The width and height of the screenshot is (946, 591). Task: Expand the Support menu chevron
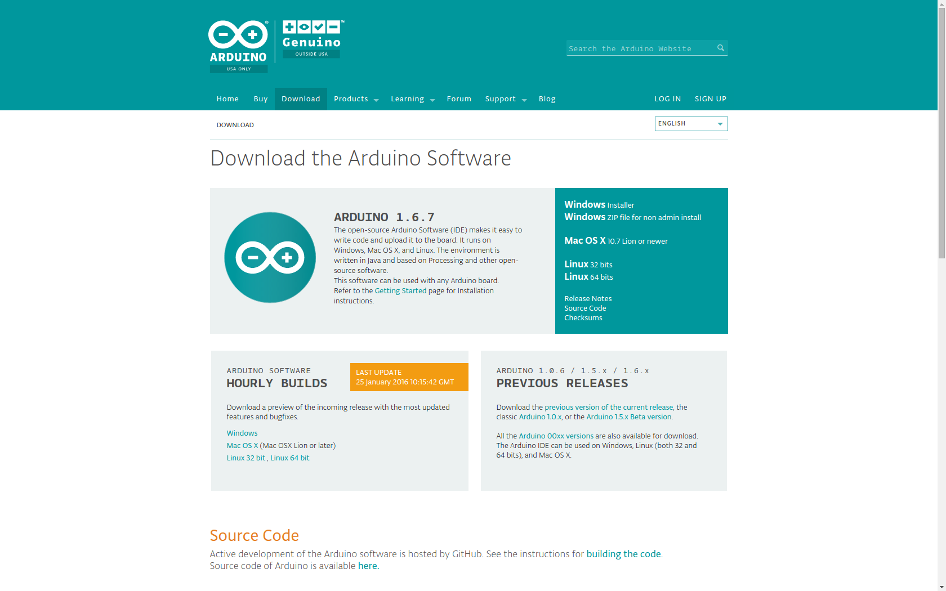tap(524, 100)
